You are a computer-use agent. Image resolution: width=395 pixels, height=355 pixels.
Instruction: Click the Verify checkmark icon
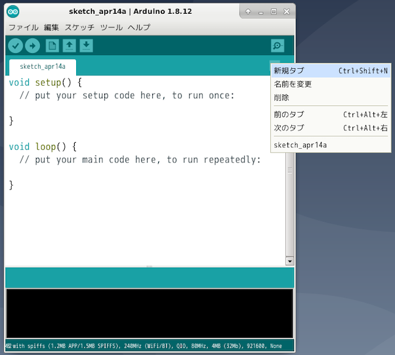tap(15, 46)
